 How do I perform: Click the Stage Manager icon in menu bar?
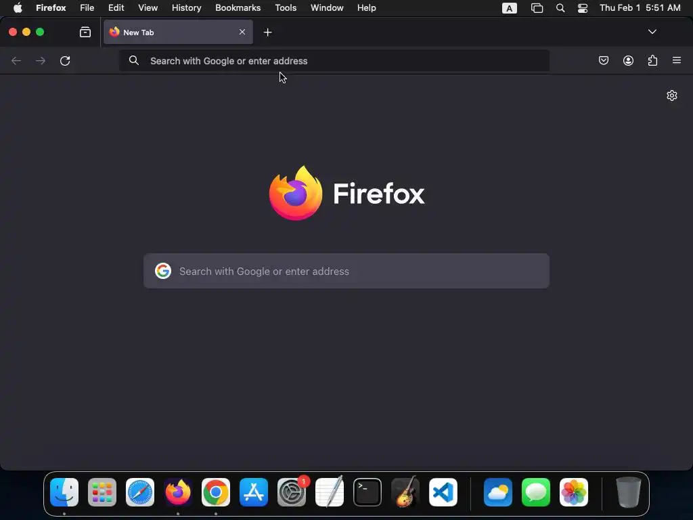[537, 8]
